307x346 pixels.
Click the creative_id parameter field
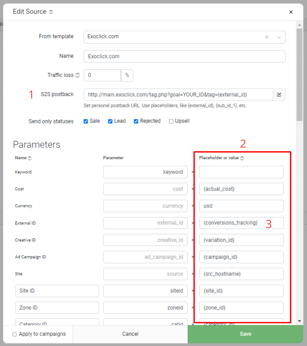pyautogui.click(x=145, y=240)
